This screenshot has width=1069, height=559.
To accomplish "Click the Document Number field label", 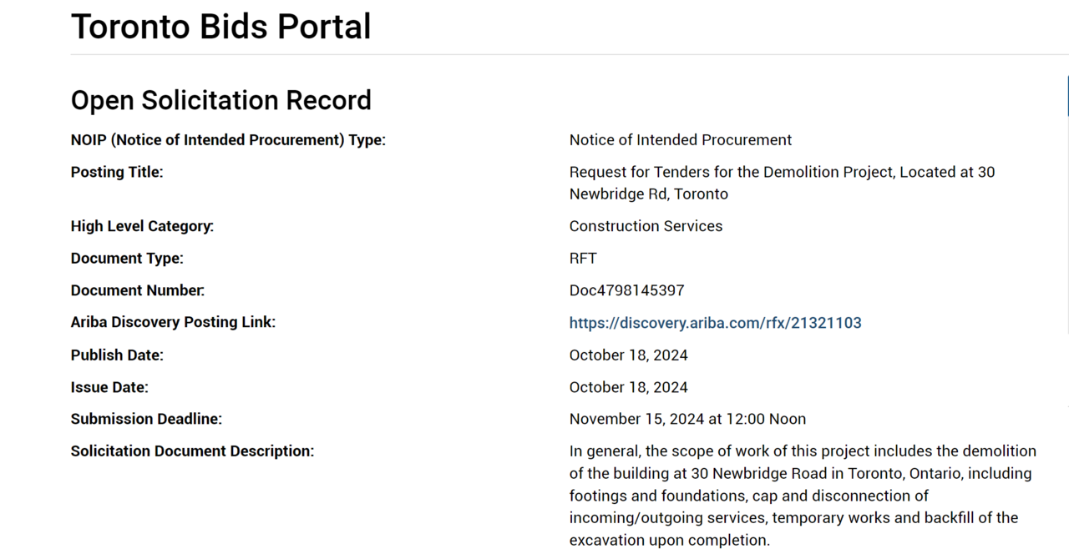I will click(138, 291).
